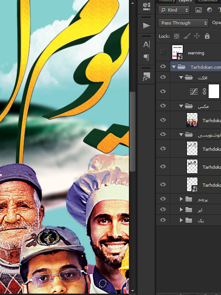Screen dimensions: 221x295
Task: Filter layers by adjustment layers icon
Action: [209, 10]
